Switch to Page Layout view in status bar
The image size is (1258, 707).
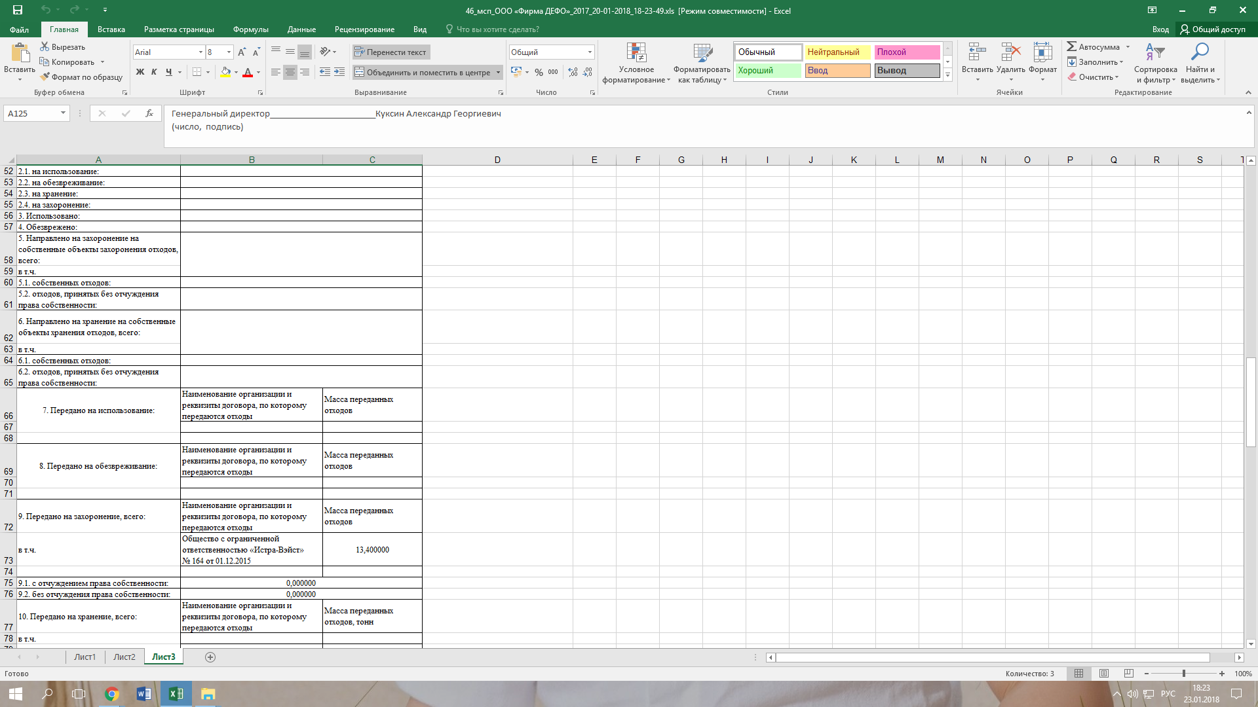pyautogui.click(x=1104, y=674)
